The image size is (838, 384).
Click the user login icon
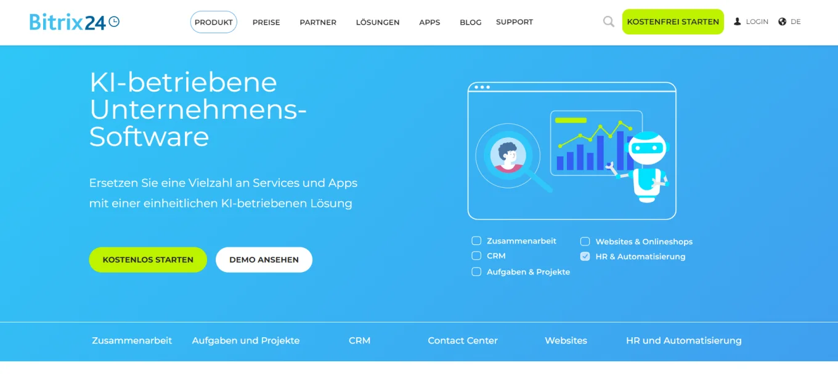(x=738, y=22)
